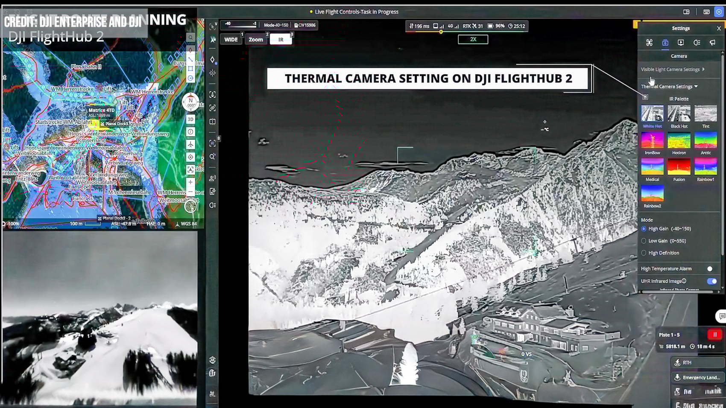Enable the High Temperature Alarm toggle
This screenshot has height=408, width=726.
coord(710,268)
